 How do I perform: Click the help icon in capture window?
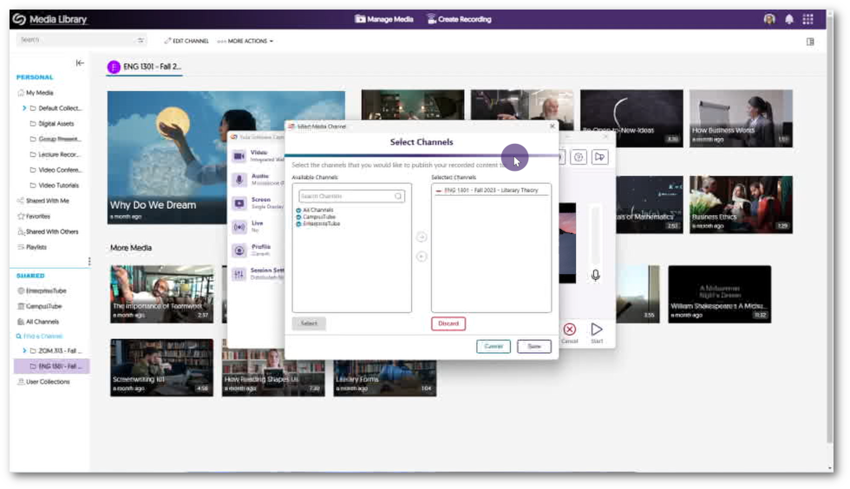pyautogui.click(x=579, y=157)
